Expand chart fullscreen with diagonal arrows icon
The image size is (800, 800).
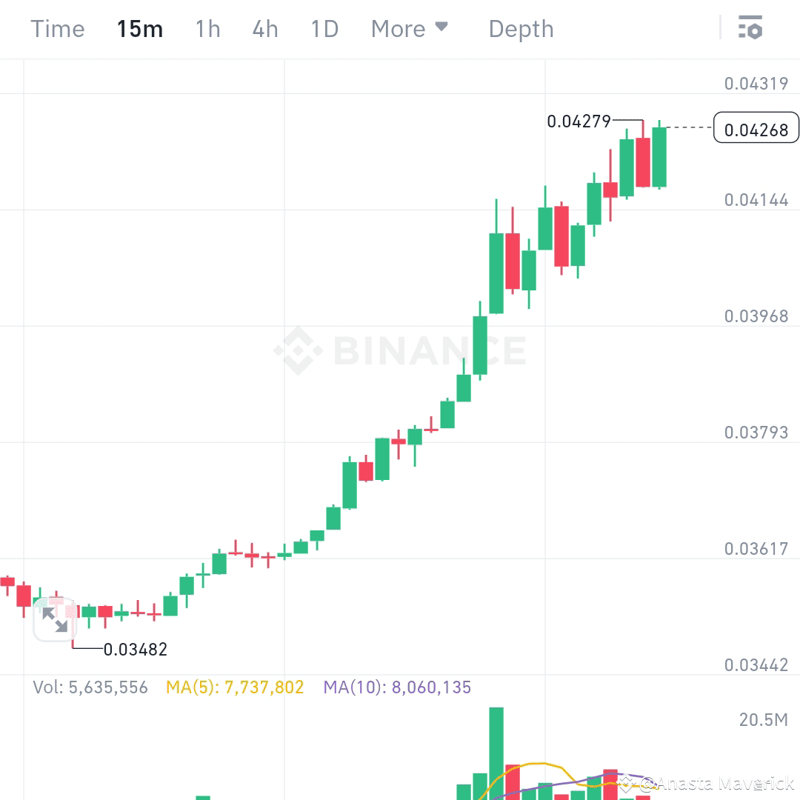pos(54,621)
